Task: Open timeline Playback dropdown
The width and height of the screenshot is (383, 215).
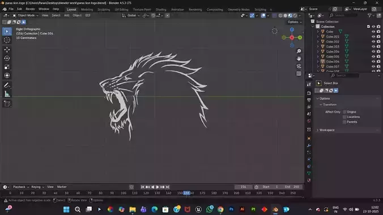Action: click(x=21, y=187)
